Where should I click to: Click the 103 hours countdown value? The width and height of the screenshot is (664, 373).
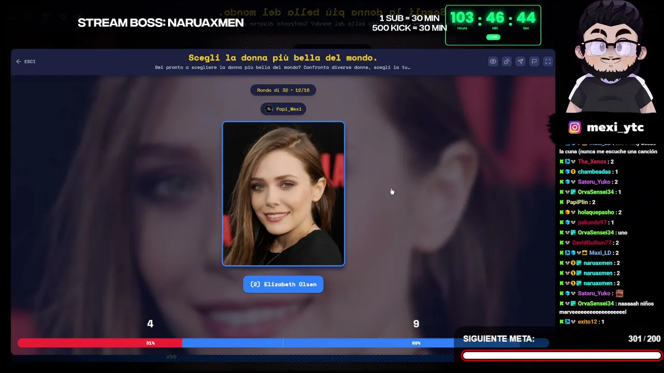462,18
